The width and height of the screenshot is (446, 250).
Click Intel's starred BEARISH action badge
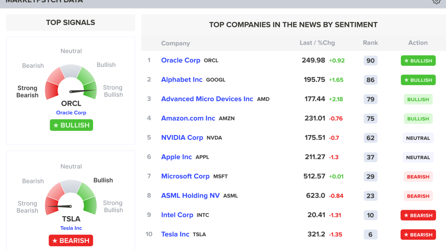point(418,215)
